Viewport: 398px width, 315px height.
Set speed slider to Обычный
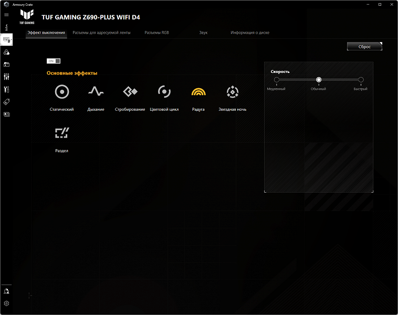click(x=319, y=80)
